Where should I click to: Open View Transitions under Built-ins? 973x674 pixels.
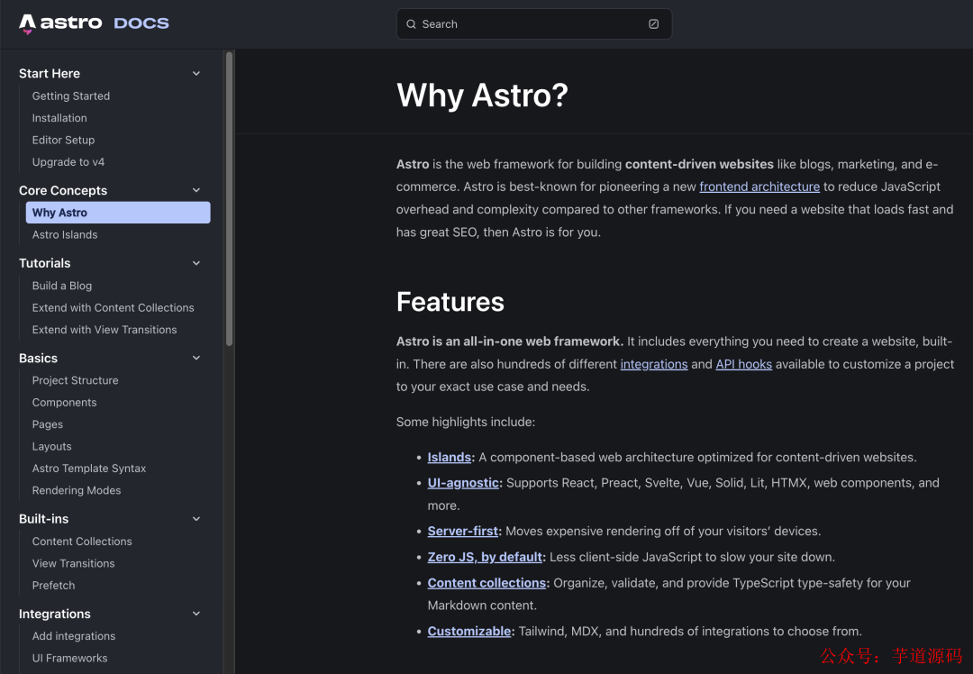[73, 563]
